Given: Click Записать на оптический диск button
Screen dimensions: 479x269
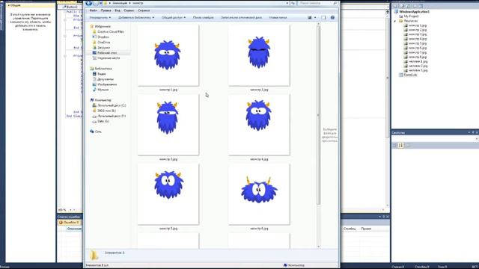Looking at the screenshot, I should [x=241, y=18].
